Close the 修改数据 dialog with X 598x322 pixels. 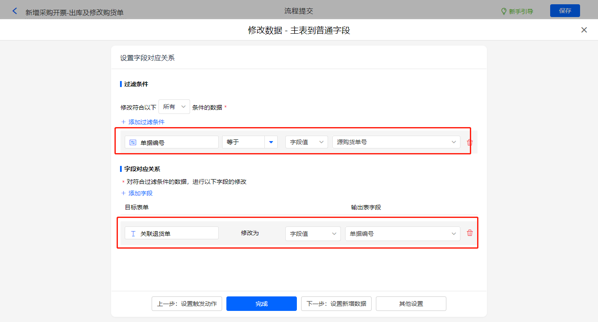(x=584, y=30)
